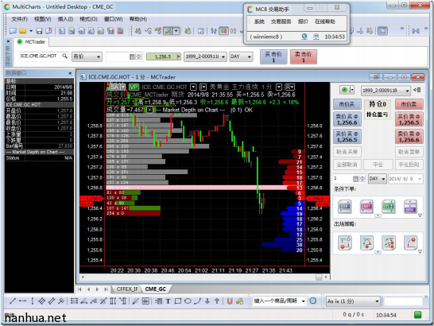The height and width of the screenshot is (326, 434).
Task: Click the first exit strategy icon
Action: coord(345,243)
